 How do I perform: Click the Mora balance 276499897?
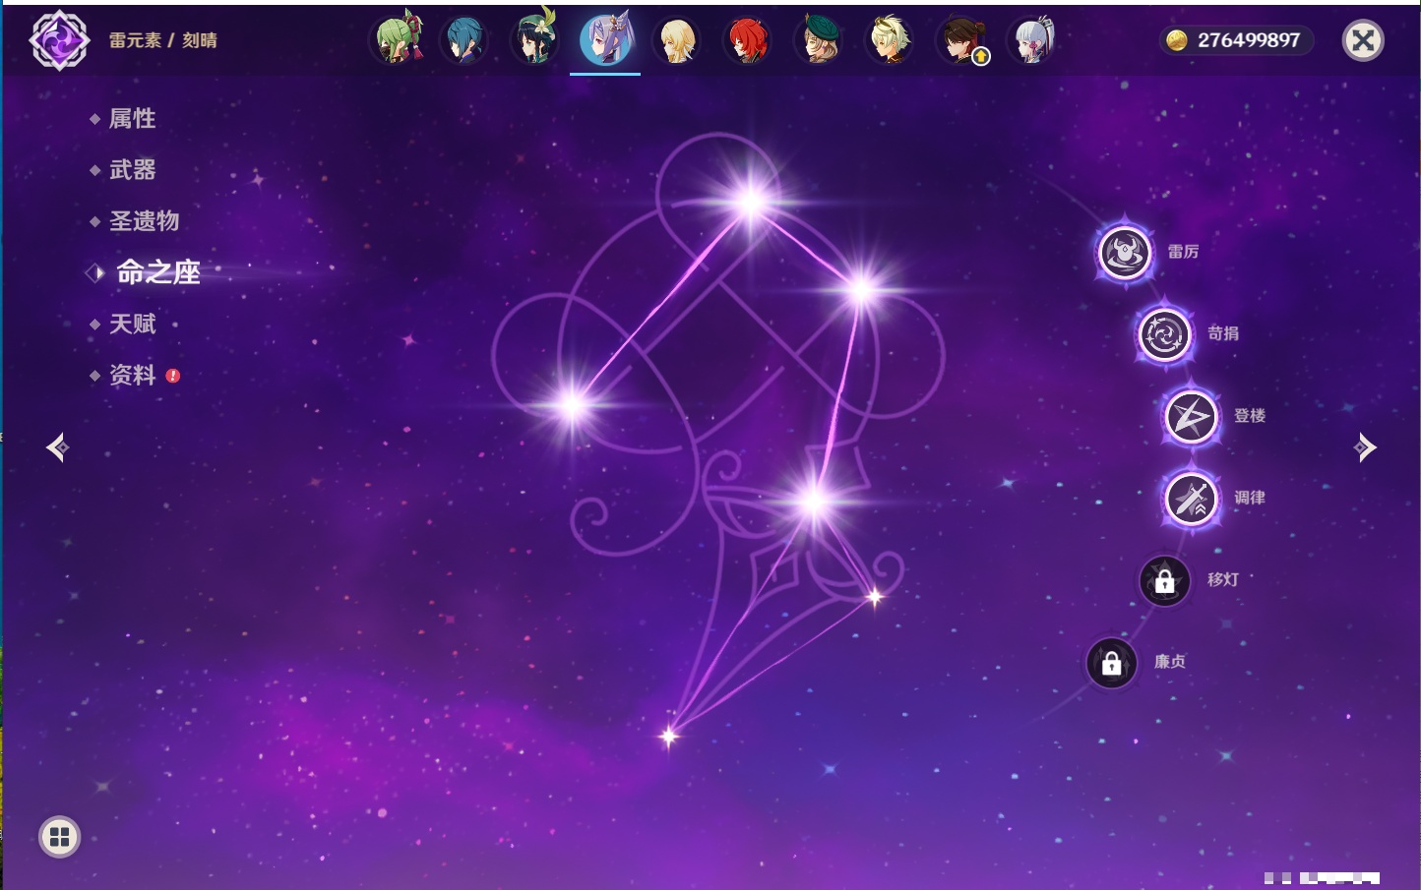1249,40
